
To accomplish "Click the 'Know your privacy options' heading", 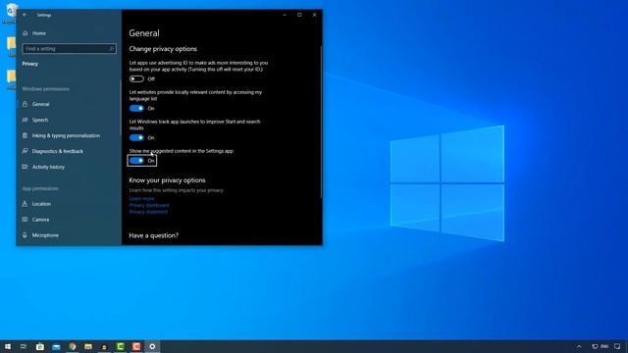I will (167, 180).
